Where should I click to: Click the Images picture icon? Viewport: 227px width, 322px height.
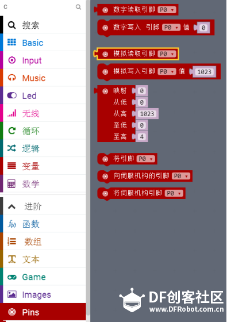point(11,294)
